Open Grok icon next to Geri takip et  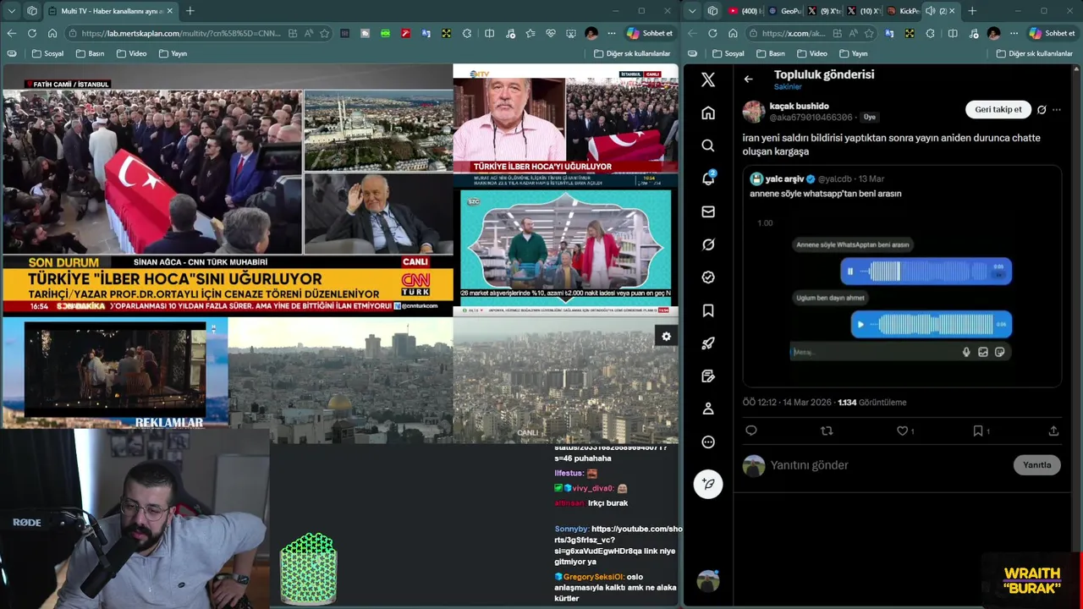click(x=1042, y=110)
